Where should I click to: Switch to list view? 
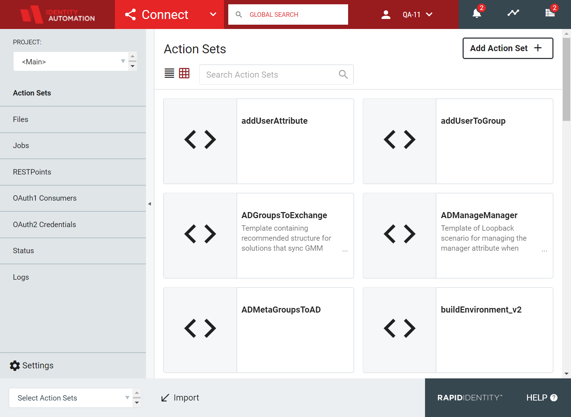(169, 73)
